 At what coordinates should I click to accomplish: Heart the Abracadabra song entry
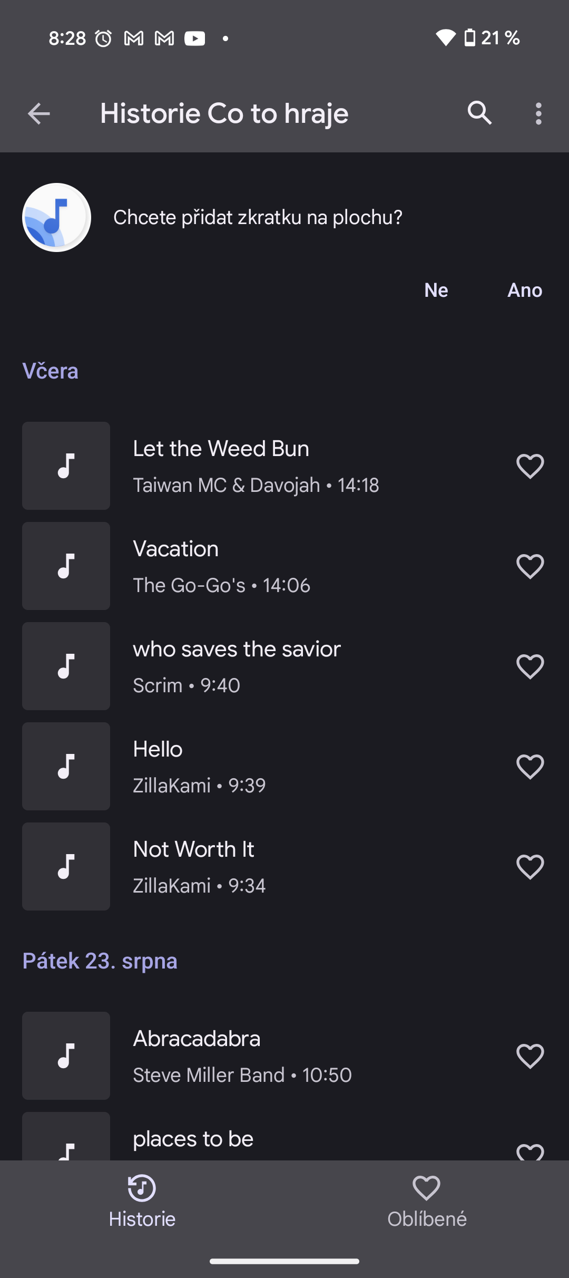529,1056
